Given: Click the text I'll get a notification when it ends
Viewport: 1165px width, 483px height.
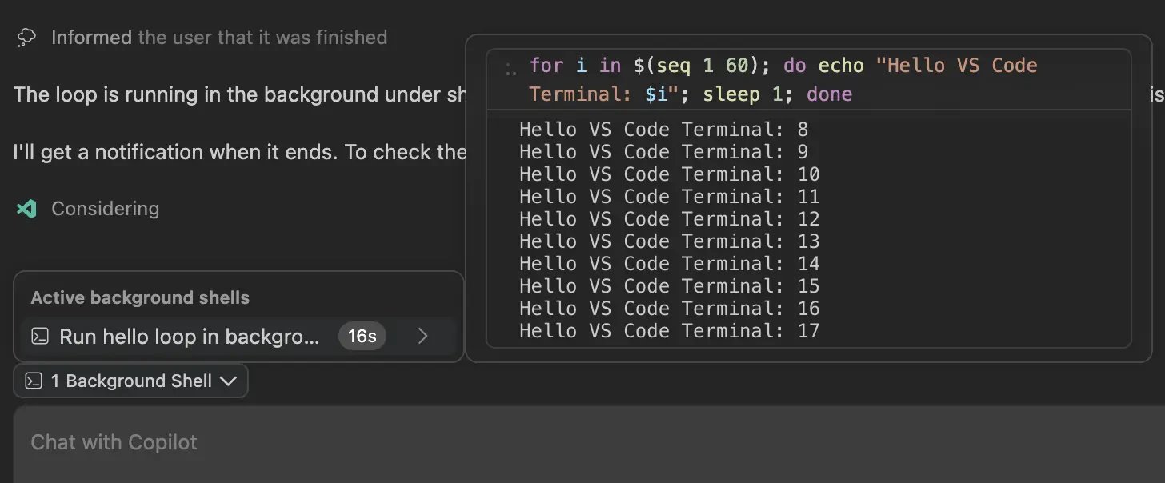Looking at the screenshot, I should pyautogui.click(x=176, y=152).
